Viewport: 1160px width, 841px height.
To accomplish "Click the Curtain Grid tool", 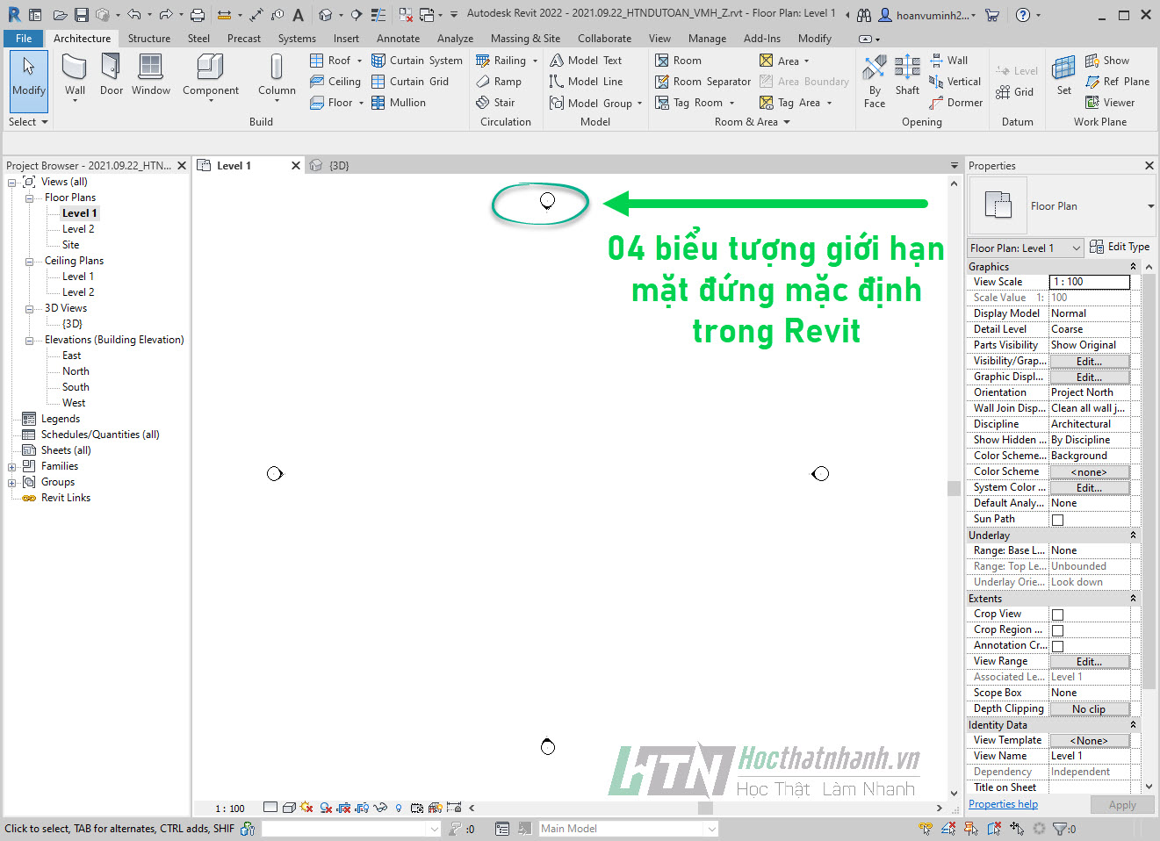I will point(410,82).
